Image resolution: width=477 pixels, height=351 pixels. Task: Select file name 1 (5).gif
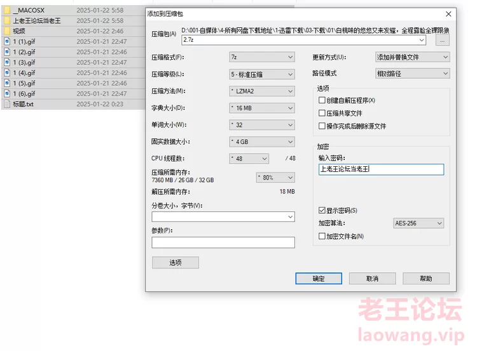[x=24, y=83]
